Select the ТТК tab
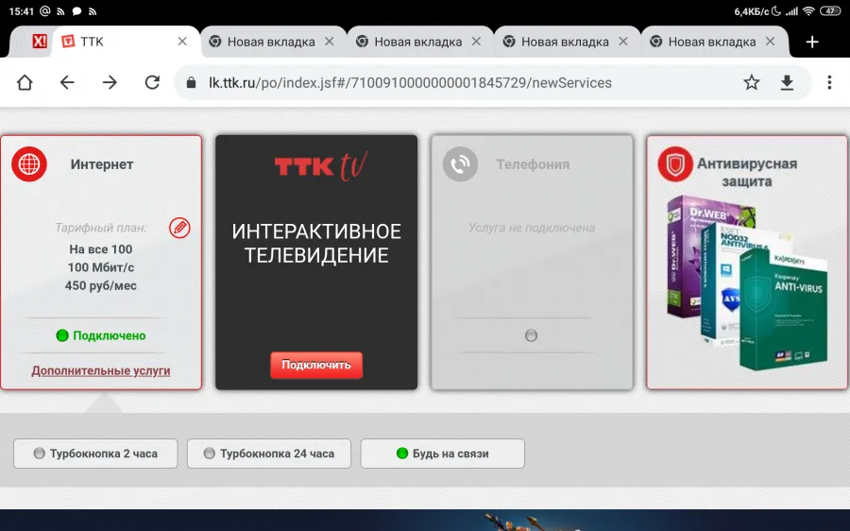The height and width of the screenshot is (531, 850). tap(125, 42)
